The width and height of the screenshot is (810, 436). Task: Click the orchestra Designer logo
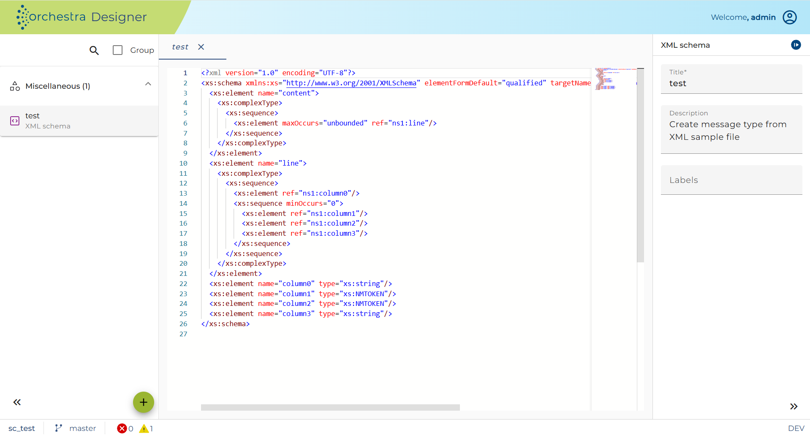(82, 17)
